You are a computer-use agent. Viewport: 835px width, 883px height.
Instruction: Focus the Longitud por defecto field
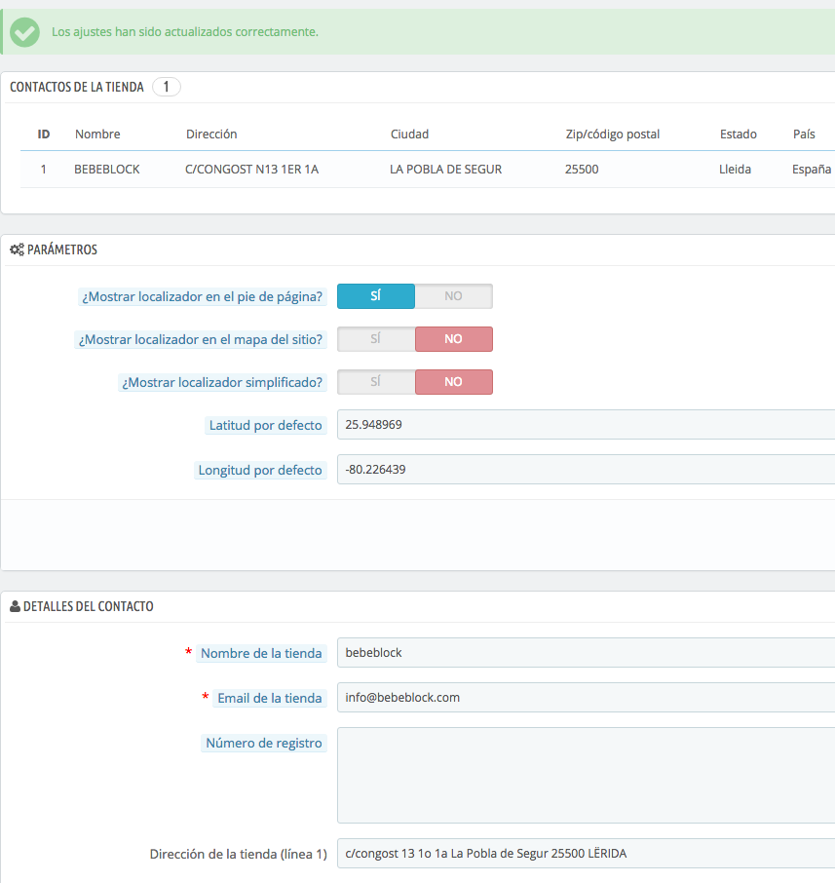(x=587, y=470)
